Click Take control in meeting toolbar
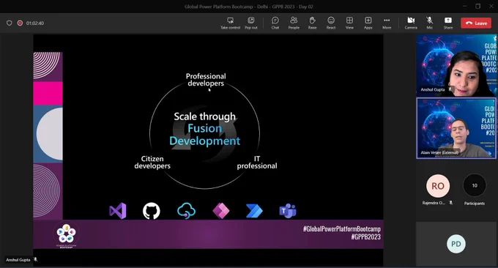The width and height of the screenshot is (498, 268). 230,23
